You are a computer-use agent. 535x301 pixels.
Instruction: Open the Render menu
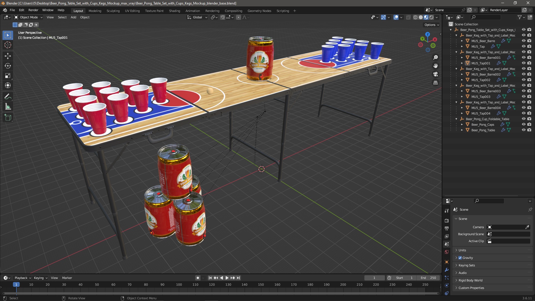click(33, 10)
